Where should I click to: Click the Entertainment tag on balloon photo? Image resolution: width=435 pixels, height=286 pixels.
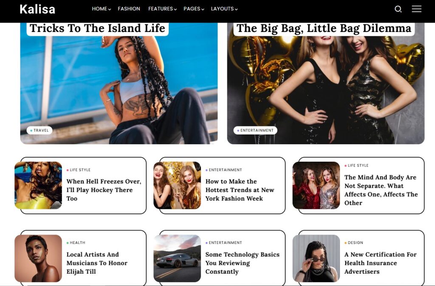[255, 130]
